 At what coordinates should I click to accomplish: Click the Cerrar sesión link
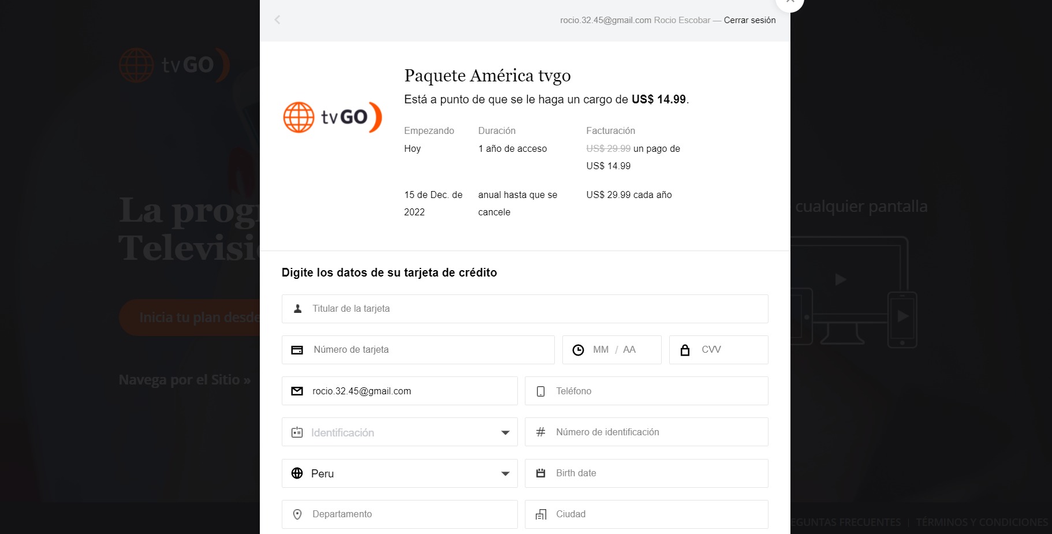pos(749,20)
